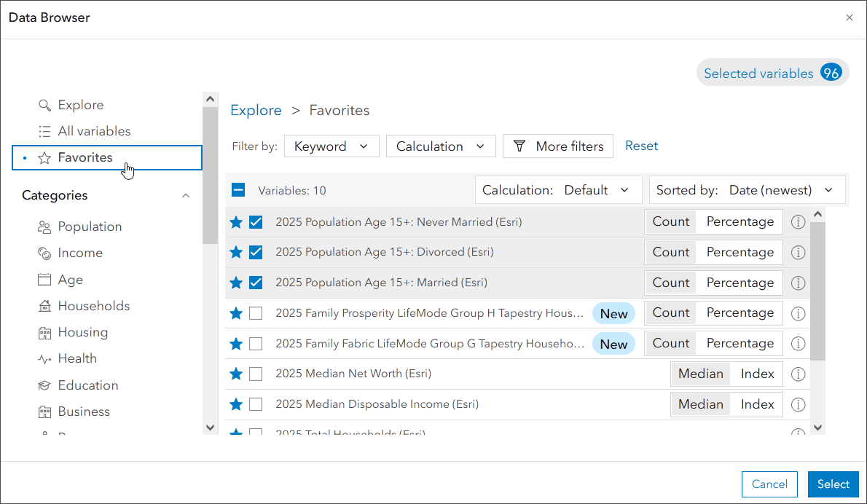The image size is (867, 504).
Task: Click the favorite star for Never Married variable
Action: [x=236, y=222]
